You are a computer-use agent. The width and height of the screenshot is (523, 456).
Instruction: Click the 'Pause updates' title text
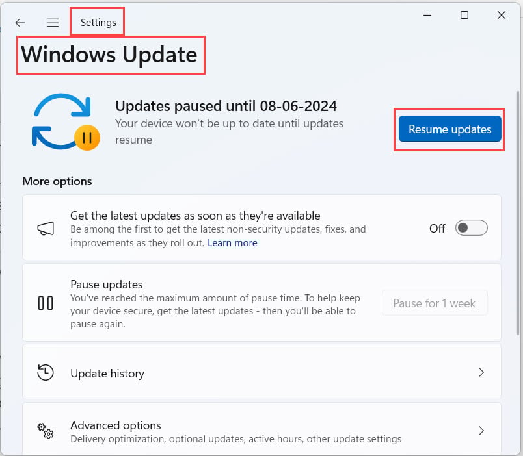(x=107, y=285)
